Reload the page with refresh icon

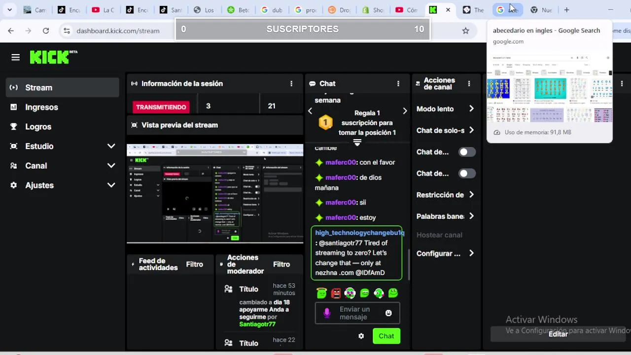(x=46, y=31)
